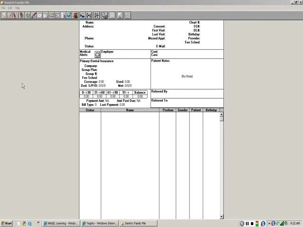Click the Dentrix Family File taskbar button
The image size is (303, 227).
coord(139,223)
